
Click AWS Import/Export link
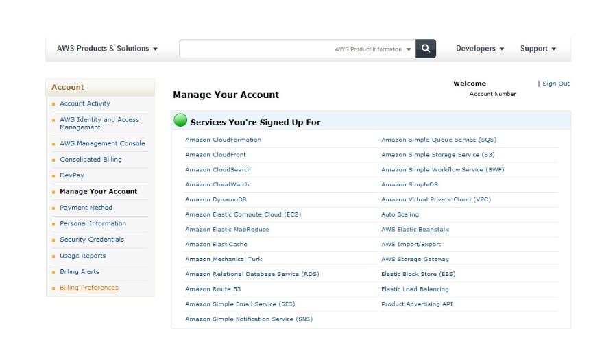click(411, 244)
